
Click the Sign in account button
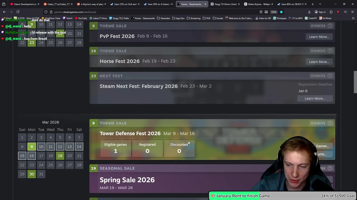pos(320,12)
